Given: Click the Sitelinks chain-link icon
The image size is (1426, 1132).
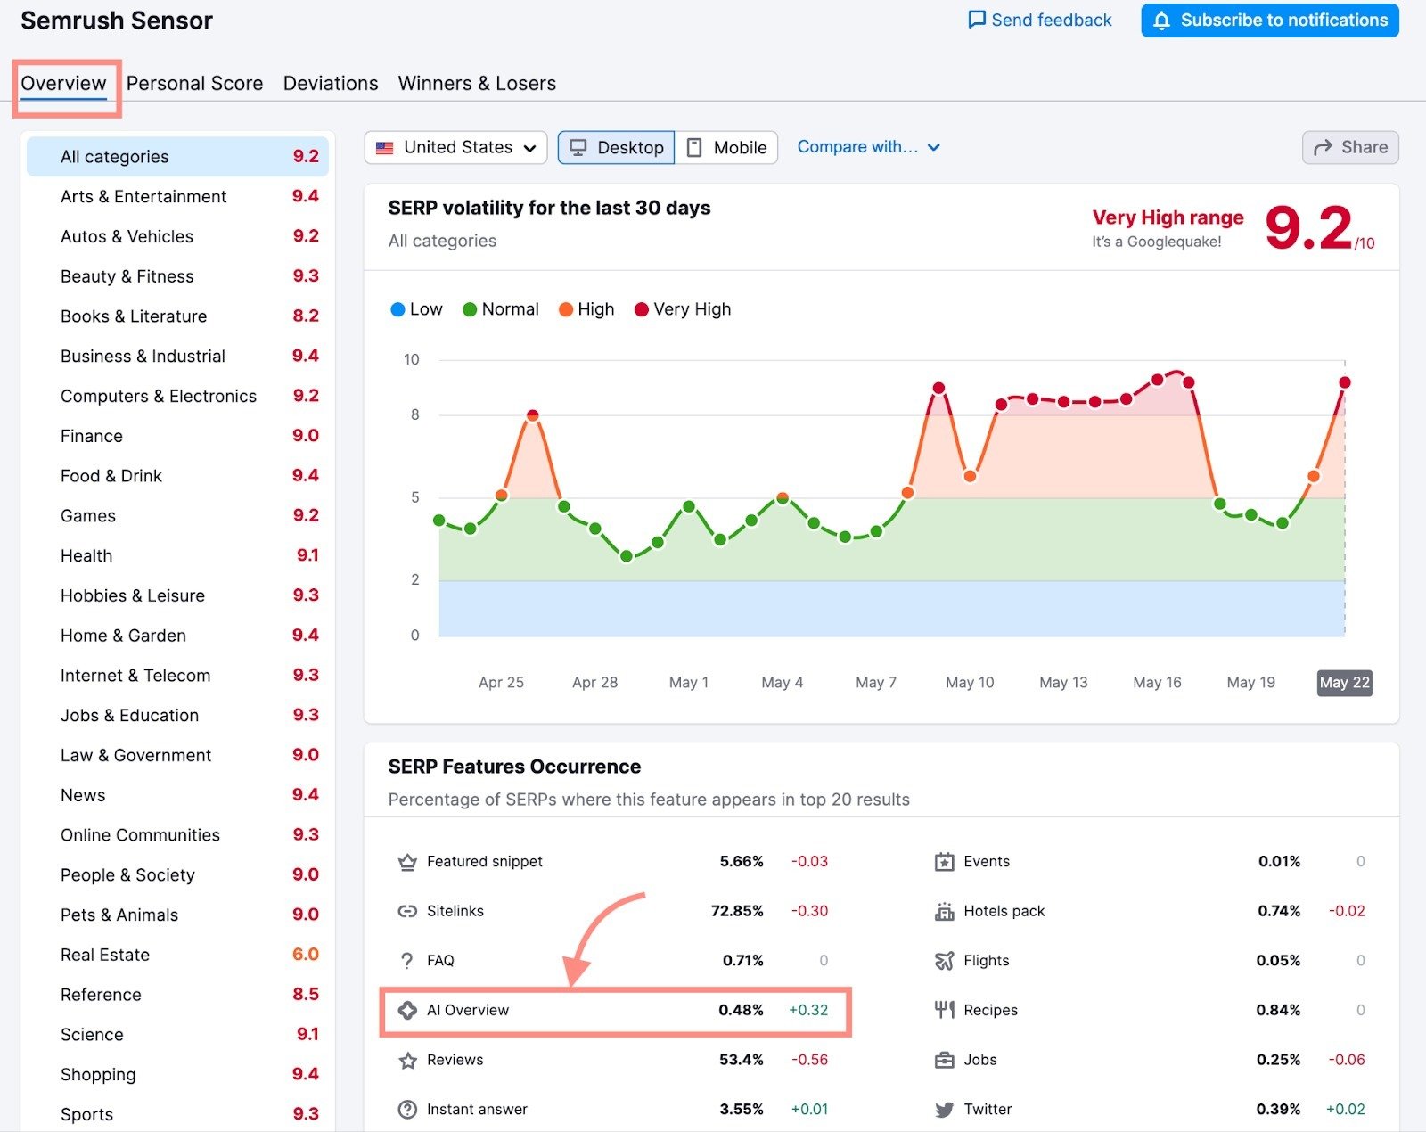Looking at the screenshot, I should [x=406, y=911].
